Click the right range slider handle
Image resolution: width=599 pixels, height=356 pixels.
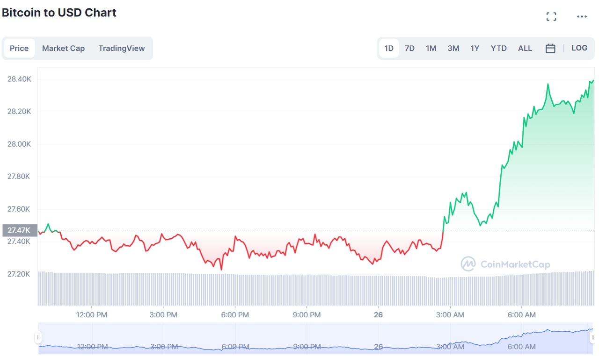pos(592,337)
